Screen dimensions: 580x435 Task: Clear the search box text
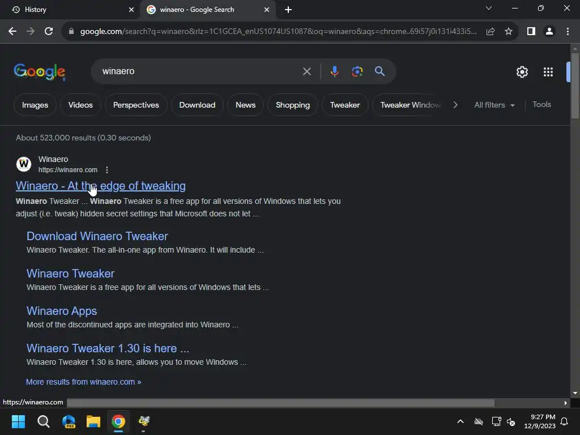tap(306, 71)
